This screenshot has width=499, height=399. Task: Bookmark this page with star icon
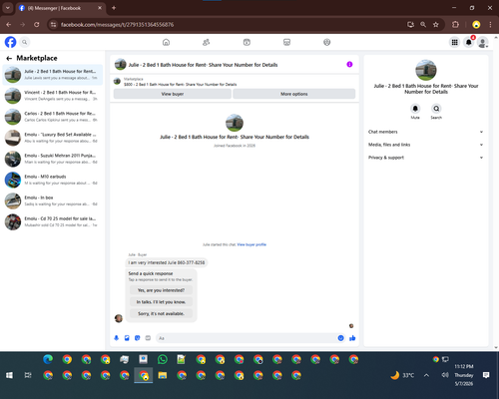click(x=436, y=25)
